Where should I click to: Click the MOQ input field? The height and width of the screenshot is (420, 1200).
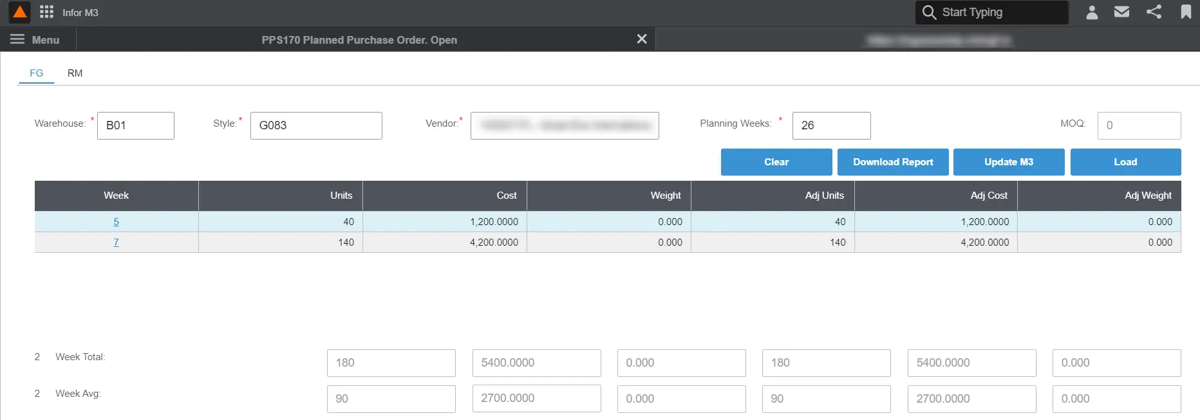point(1138,125)
